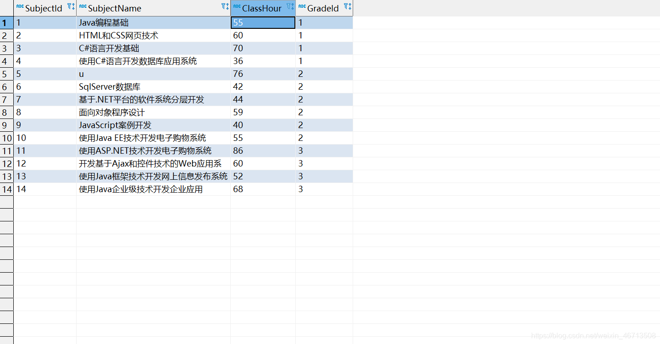Click the ABC type icon of SubjectName
This screenshot has width=660, height=344.
point(83,6)
